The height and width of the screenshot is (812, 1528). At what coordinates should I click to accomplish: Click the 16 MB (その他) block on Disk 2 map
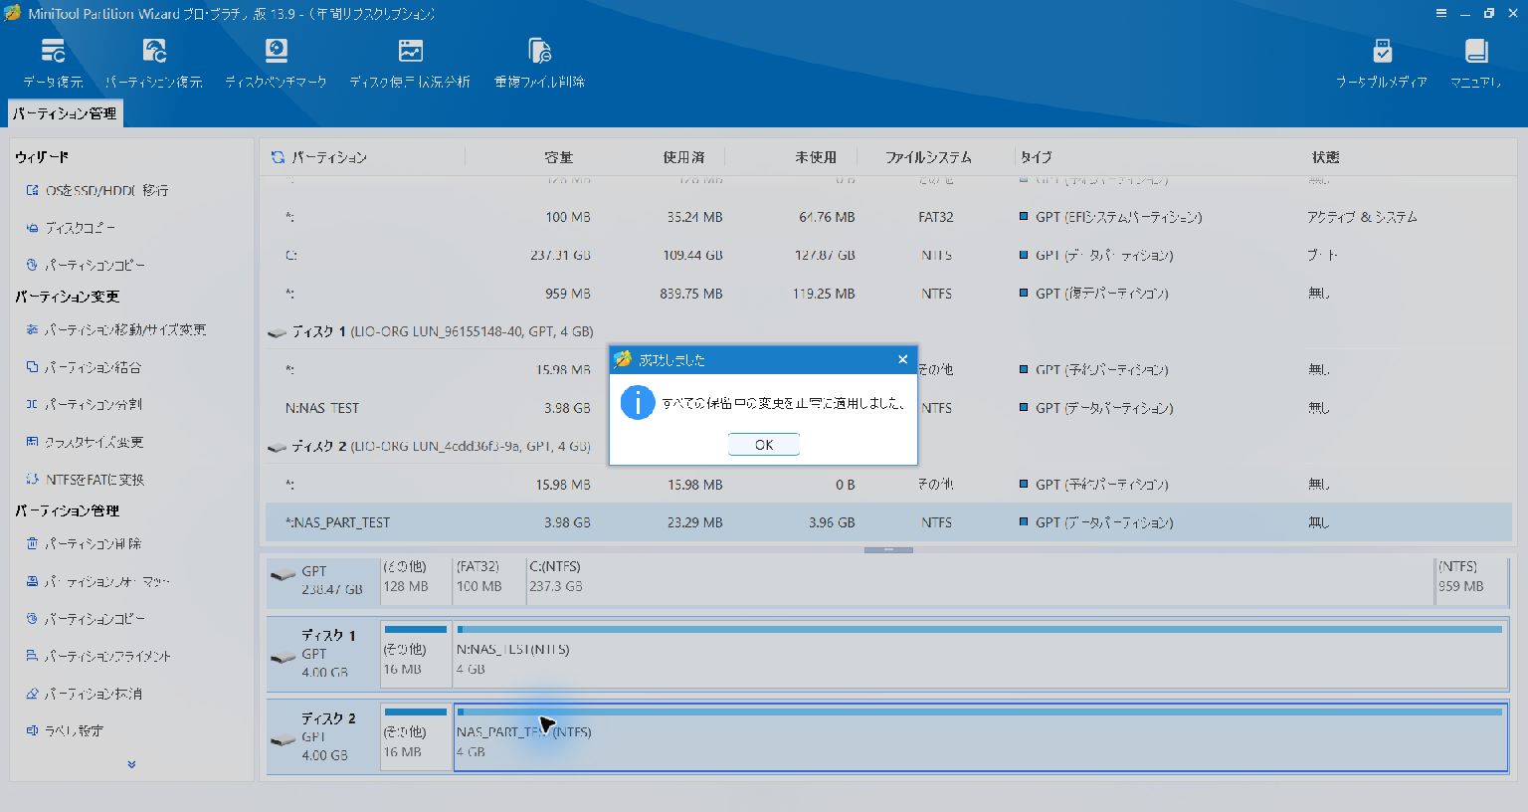coord(415,736)
